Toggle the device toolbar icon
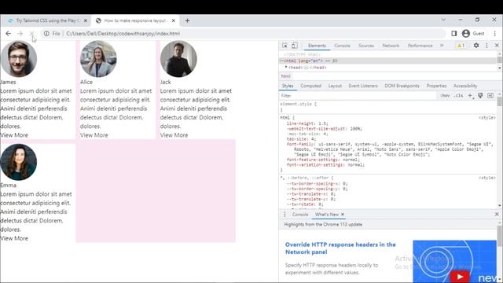Viewport: 503px width, 283px height. pyautogui.click(x=295, y=46)
